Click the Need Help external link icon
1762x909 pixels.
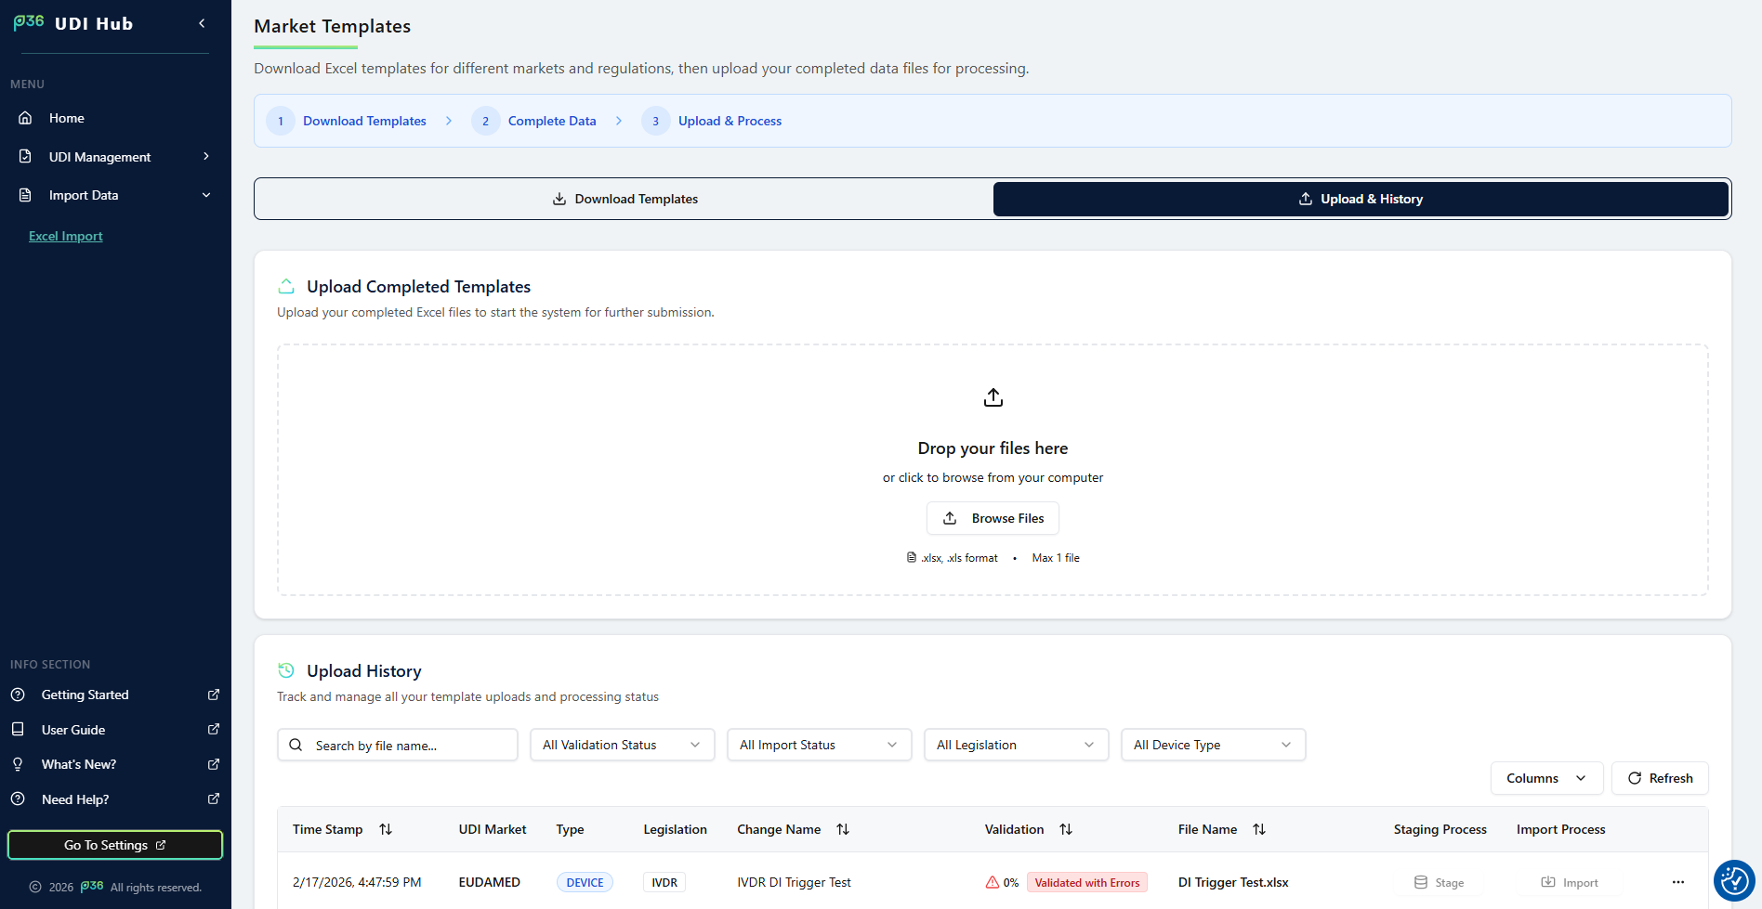click(214, 799)
